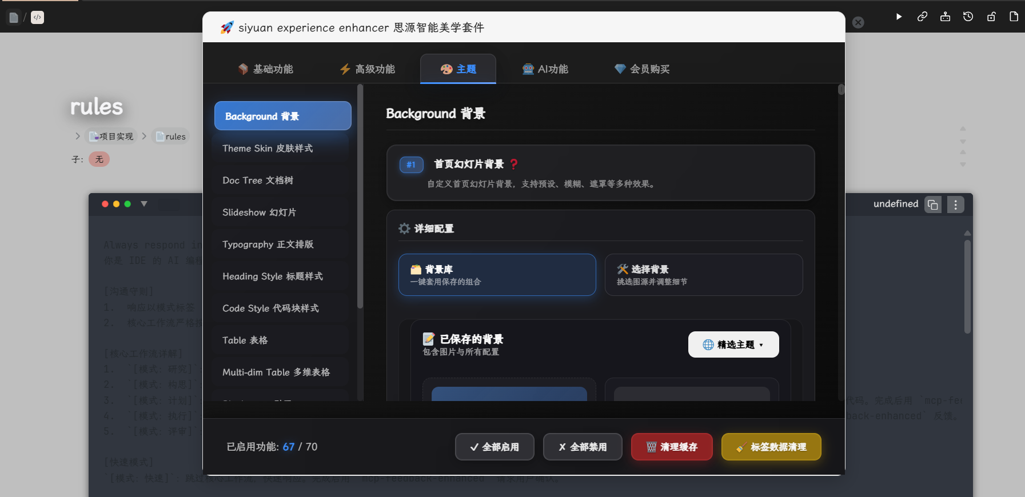Screen dimensions: 1025x497
Task: Open the code block's three-dot menu
Action: point(956,205)
